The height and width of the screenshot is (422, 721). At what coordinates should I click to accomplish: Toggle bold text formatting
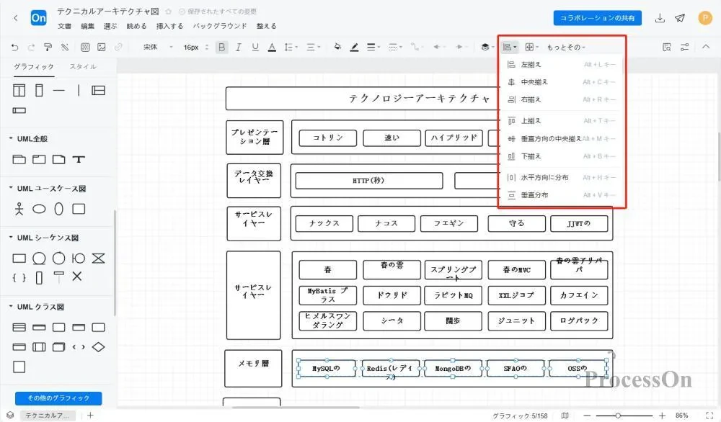point(221,47)
